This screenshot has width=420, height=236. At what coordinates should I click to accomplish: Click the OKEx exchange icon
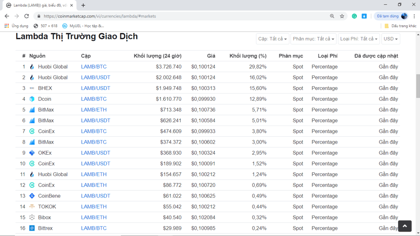click(32, 153)
